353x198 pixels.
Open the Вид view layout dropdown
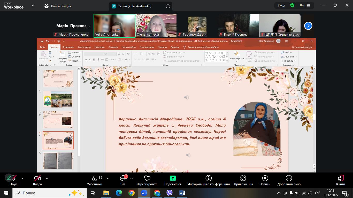(x=305, y=5)
